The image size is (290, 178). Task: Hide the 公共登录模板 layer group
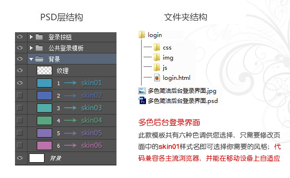(20, 48)
